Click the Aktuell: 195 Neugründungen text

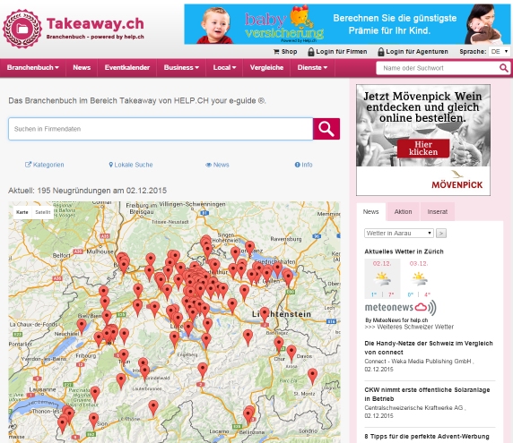click(87, 191)
